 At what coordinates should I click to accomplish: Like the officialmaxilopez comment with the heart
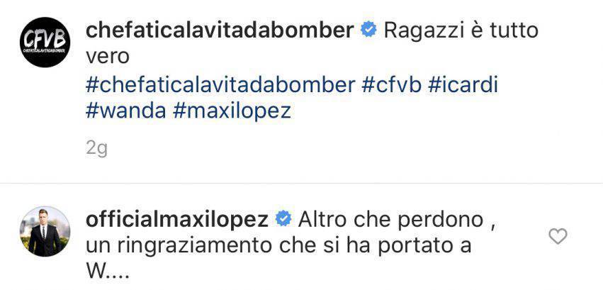(x=558, y=236)
